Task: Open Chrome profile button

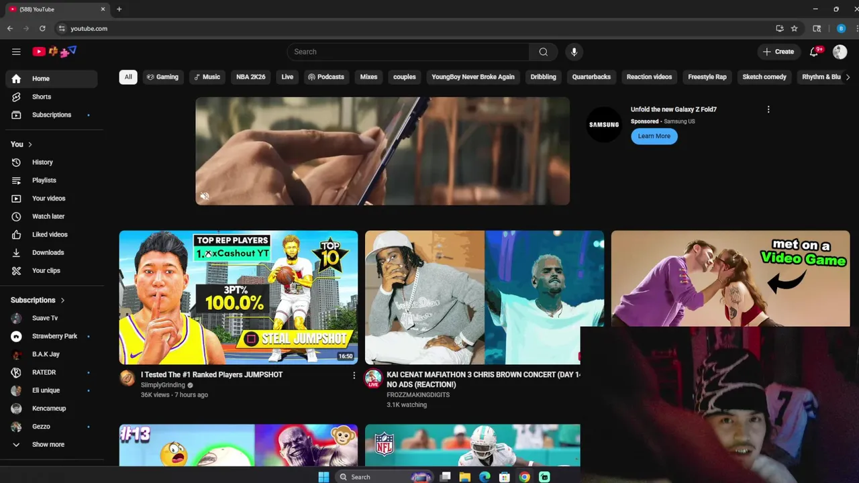Action: pos(841,28)
